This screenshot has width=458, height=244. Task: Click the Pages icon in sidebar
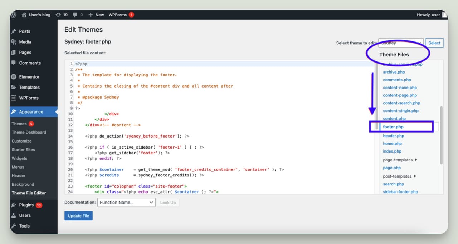[x=14, y=52]
